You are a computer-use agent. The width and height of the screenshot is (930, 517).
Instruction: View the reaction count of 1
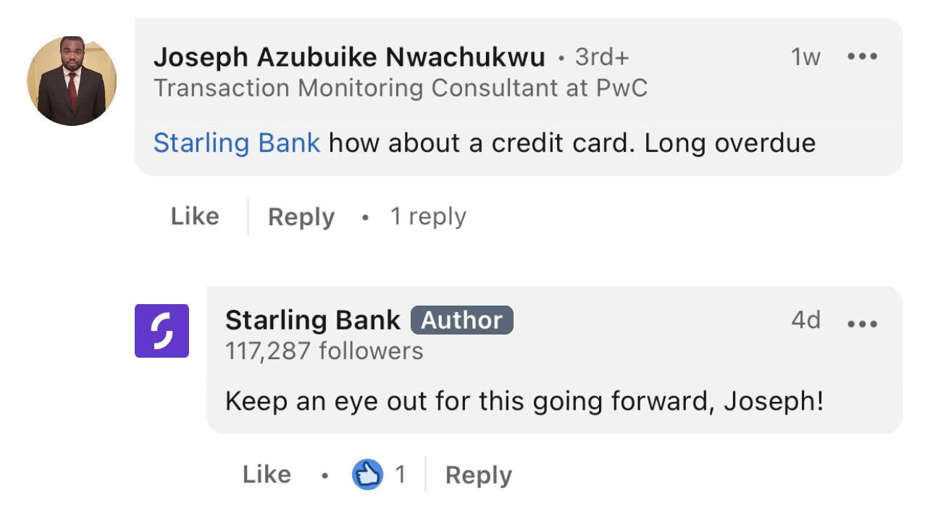(400, 475)
